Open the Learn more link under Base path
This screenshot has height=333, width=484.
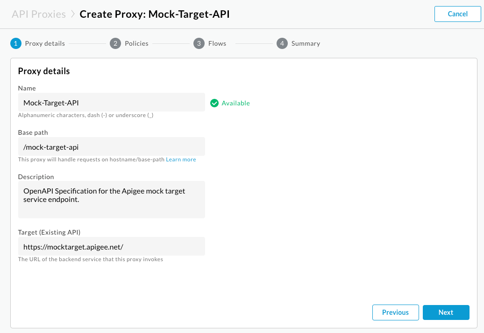tap(181, 159)
